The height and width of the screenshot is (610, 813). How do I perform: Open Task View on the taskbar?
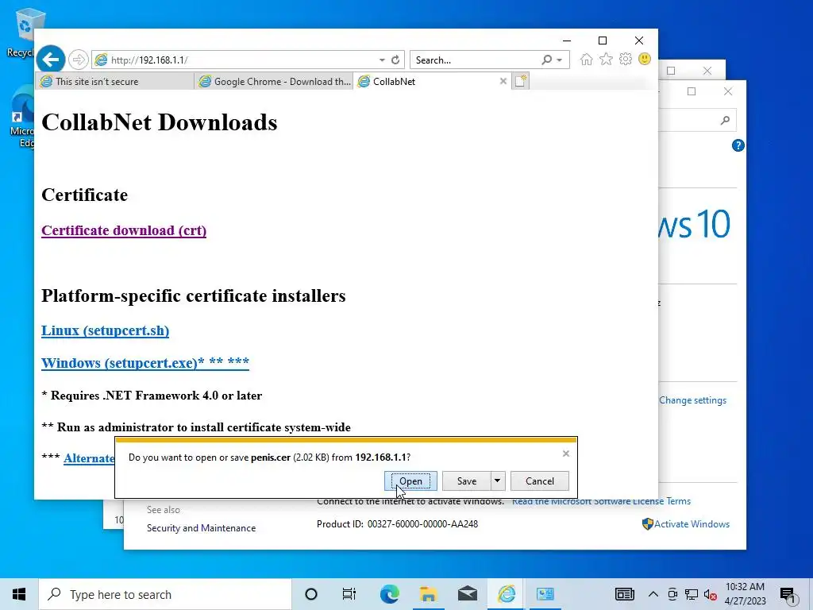(349, 594)
